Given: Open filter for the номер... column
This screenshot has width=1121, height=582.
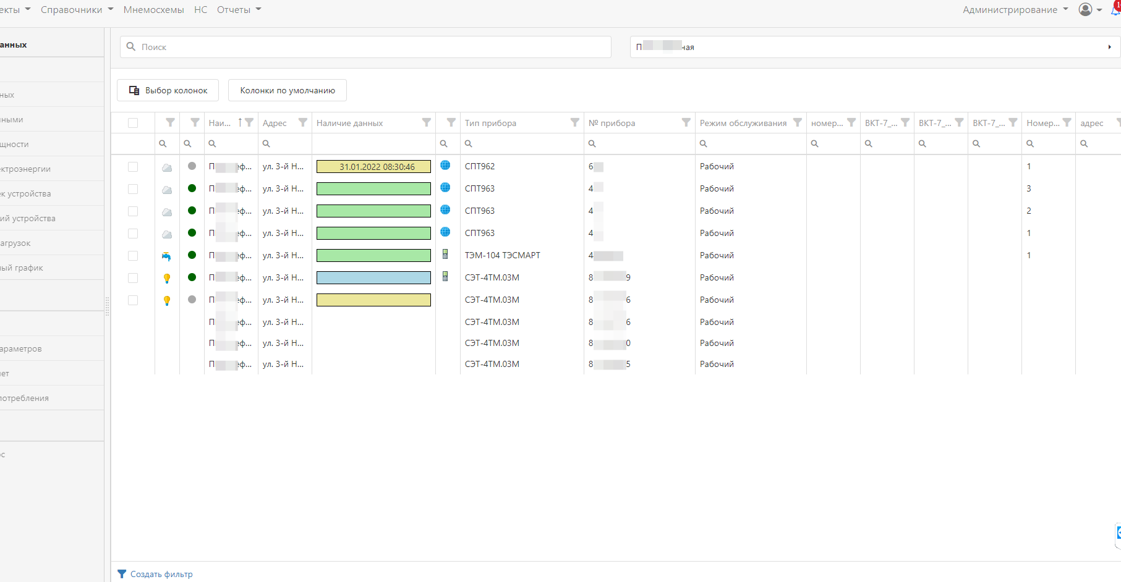Looking at the screenshot, I should point(851,122).
